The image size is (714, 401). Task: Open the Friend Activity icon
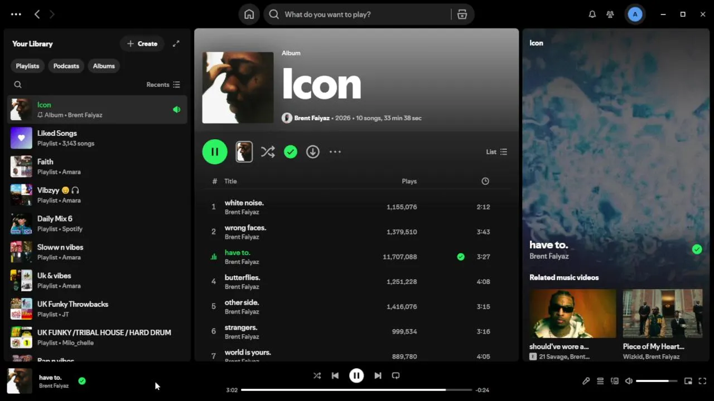(610, 14)
